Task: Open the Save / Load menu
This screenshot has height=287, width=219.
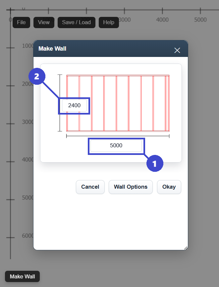Action: [77, 23]
